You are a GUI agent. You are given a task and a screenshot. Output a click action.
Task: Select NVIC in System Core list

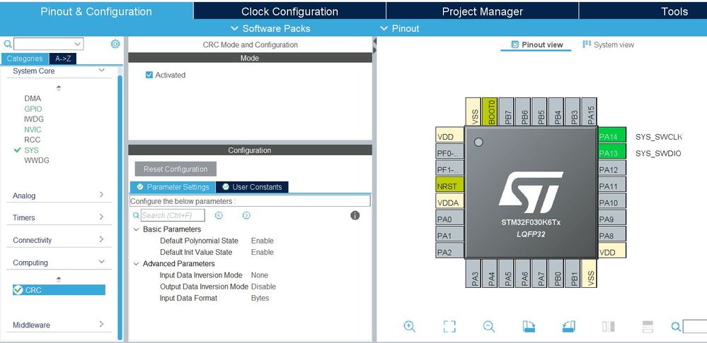(33, 129)
